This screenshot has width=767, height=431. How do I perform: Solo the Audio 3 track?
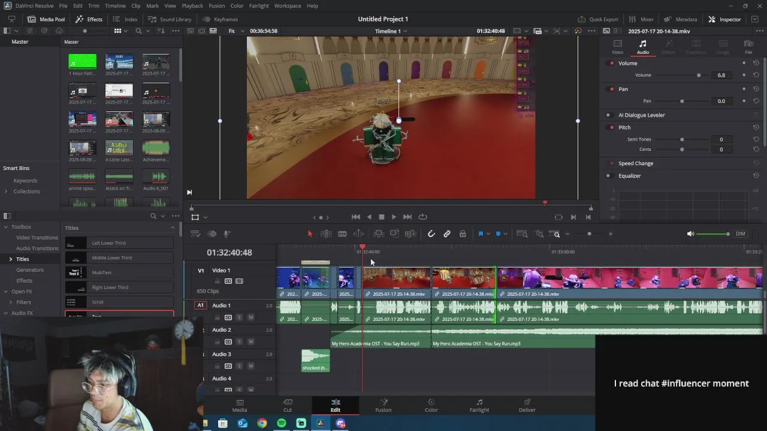point(239,366)
